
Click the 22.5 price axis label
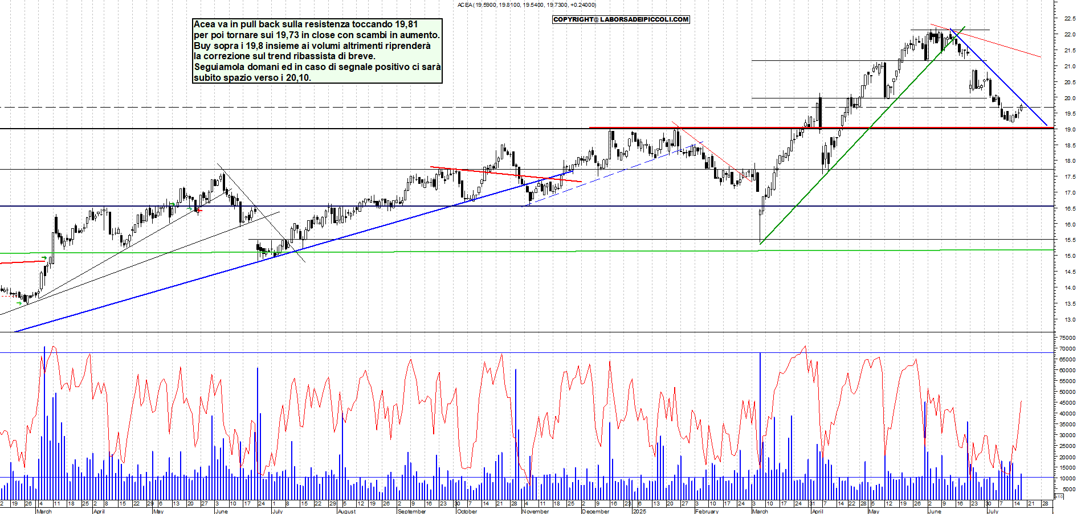1070,19
